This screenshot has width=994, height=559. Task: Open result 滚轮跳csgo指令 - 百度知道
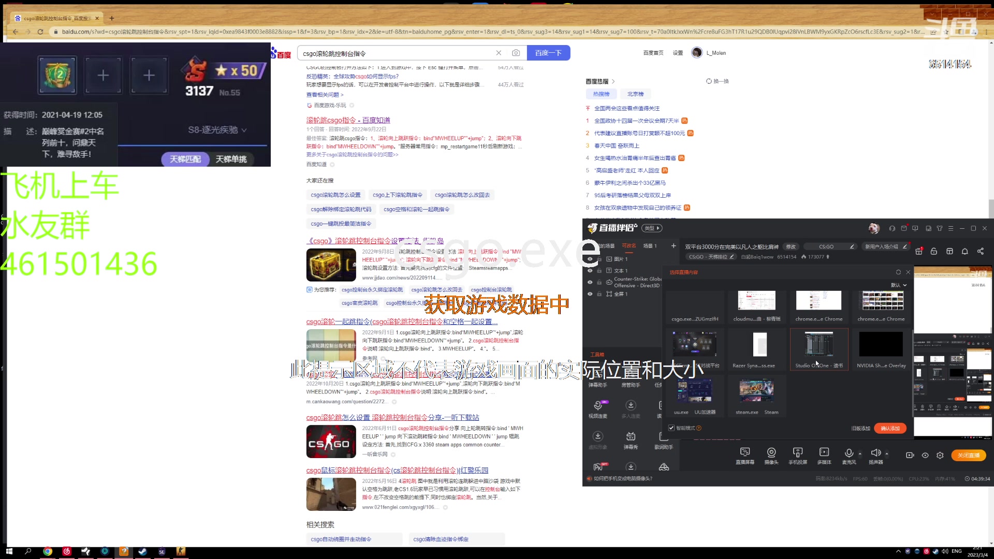[348, 120]
